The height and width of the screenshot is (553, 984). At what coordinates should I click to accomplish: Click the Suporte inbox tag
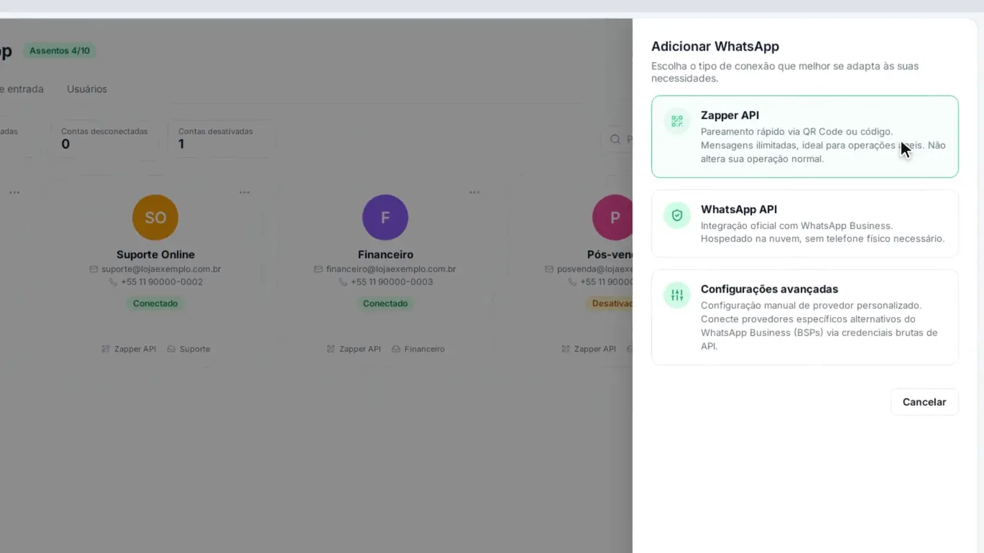pos(189,349)
